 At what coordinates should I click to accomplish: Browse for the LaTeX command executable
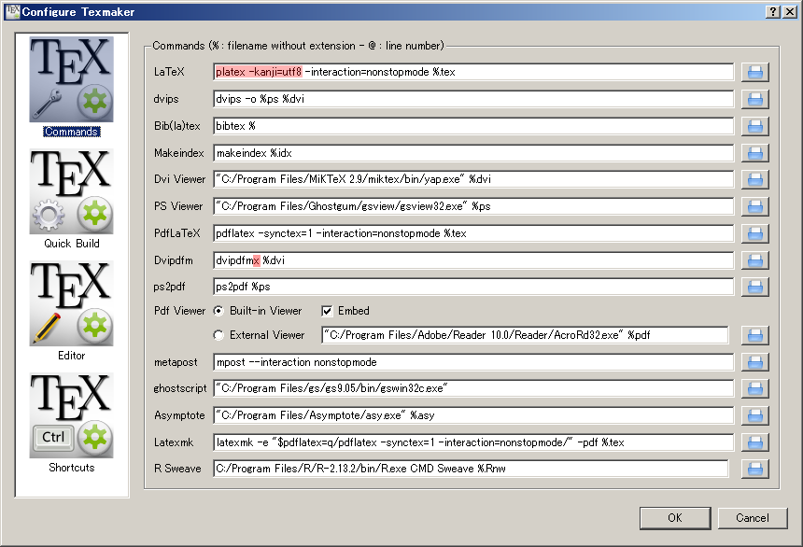pos(754,72)
